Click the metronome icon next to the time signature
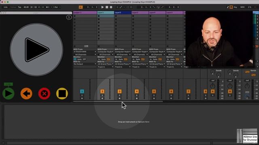Image resolution: width=259 pixels, height=145 pixels. click(x=48, y=7)
